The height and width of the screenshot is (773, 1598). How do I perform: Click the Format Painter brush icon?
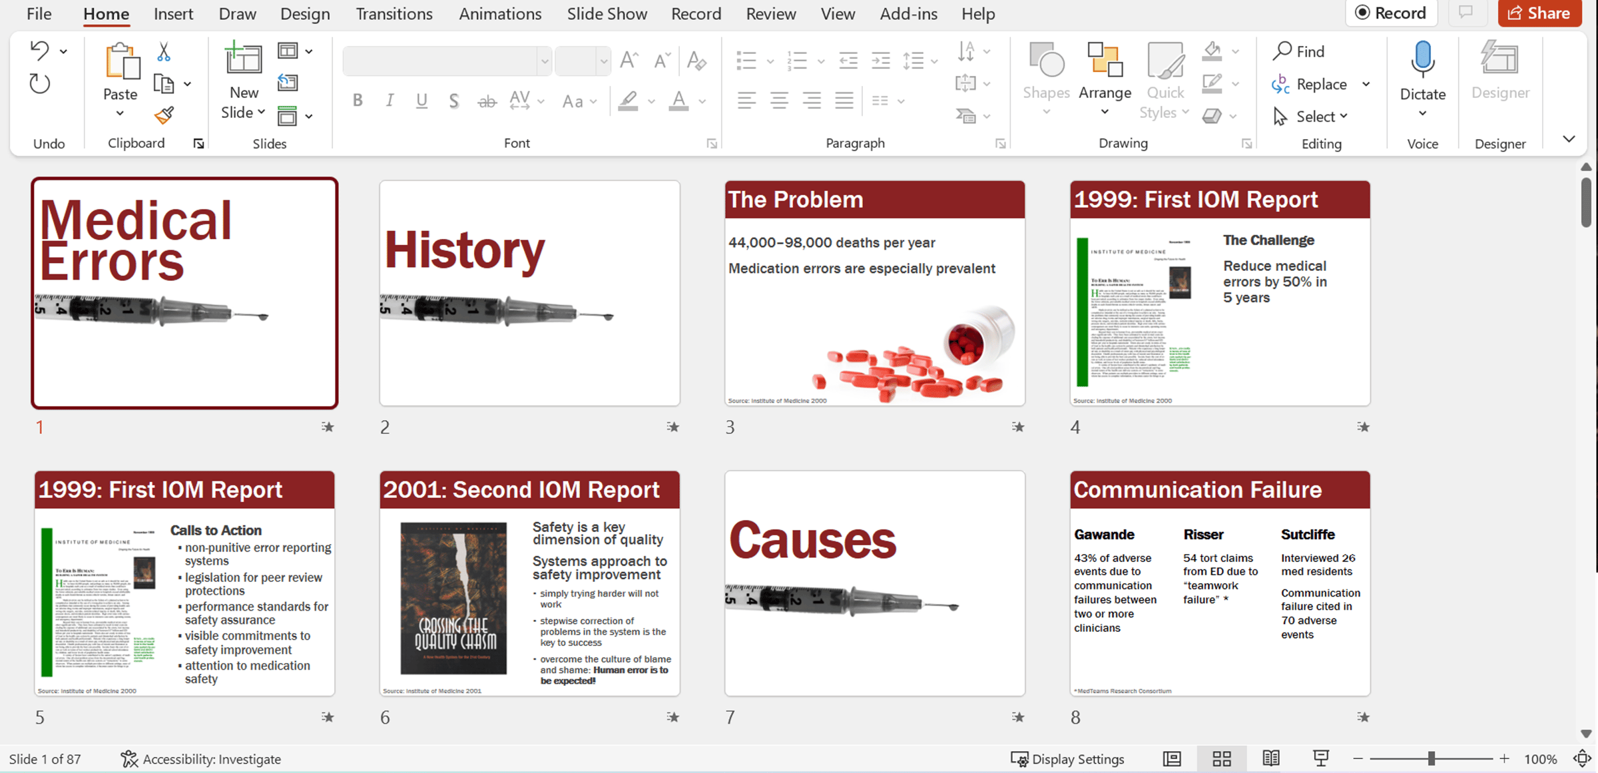coord(164,116)
